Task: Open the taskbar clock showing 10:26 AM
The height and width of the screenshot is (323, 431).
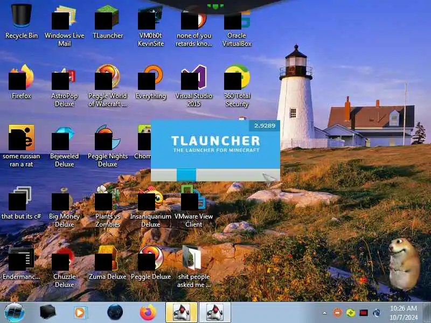Action: point(404,313)
